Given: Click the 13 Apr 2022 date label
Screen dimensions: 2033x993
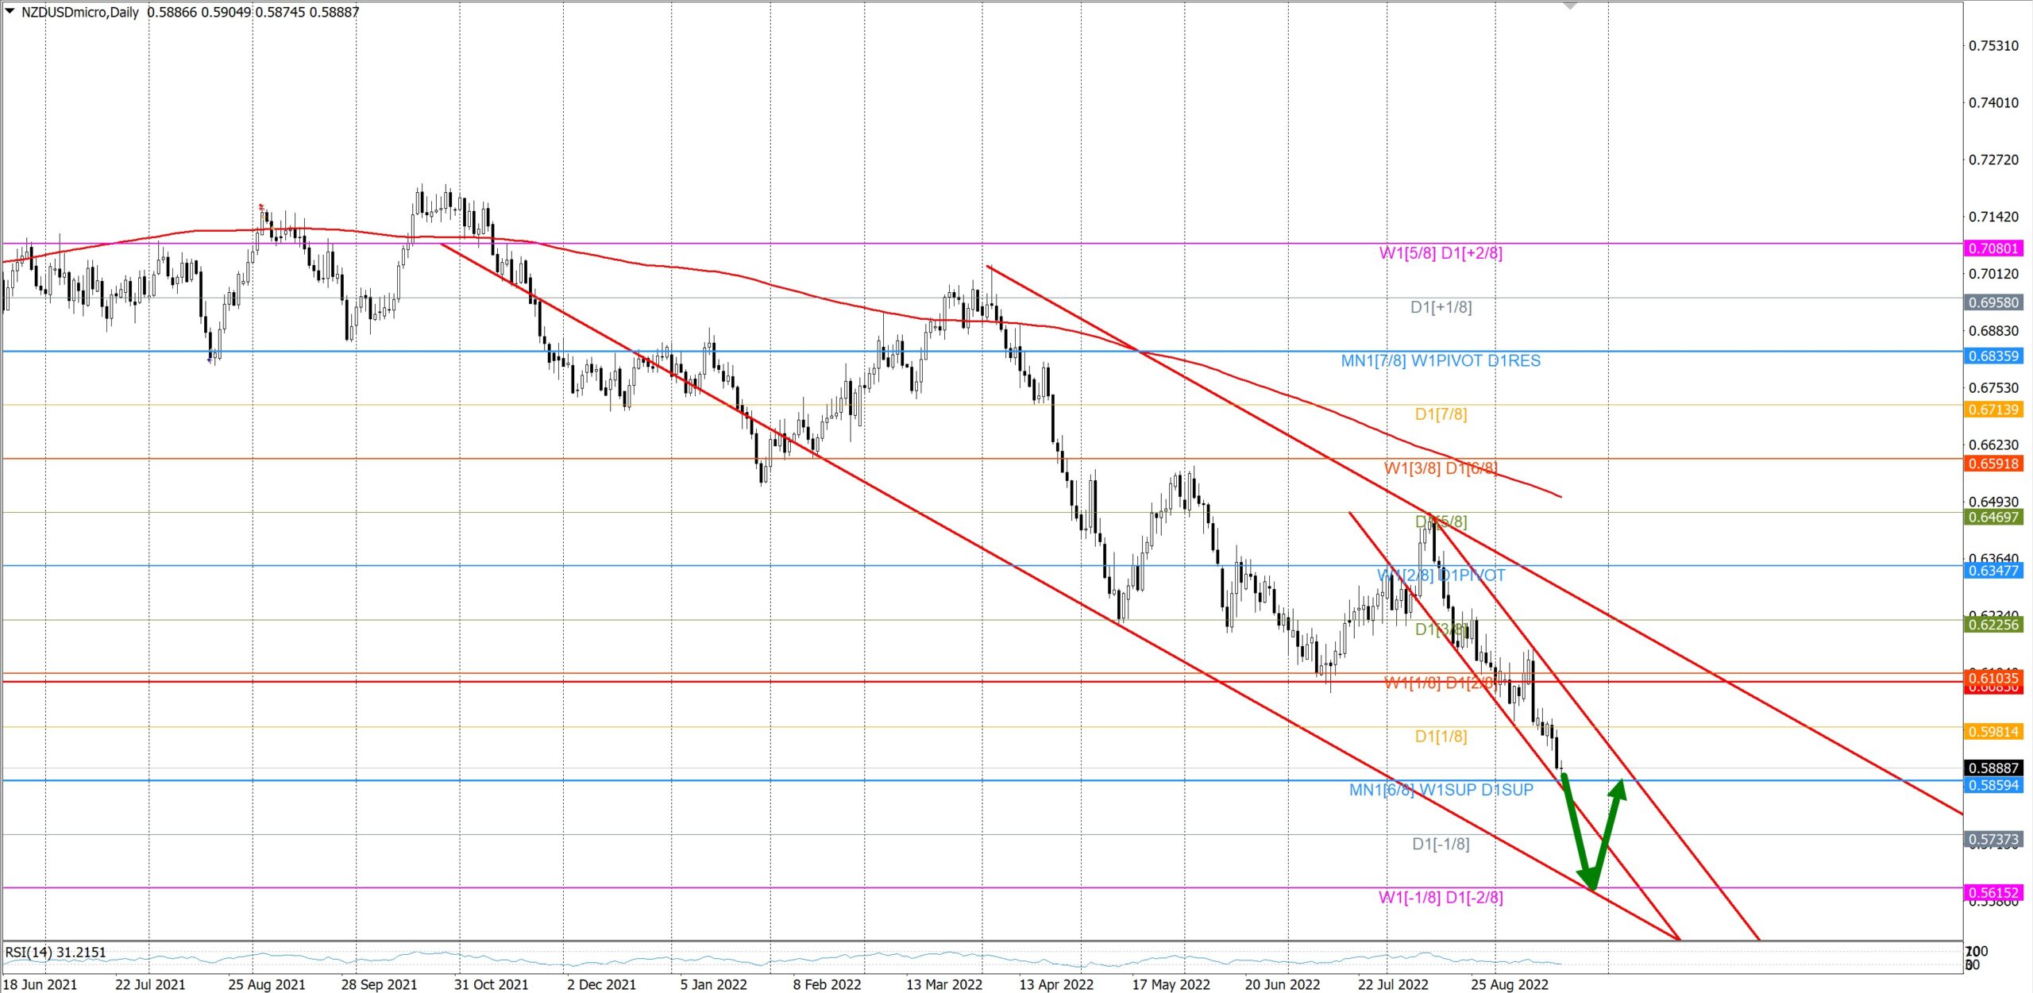Looking at the screenshot, I should 1055,984.
